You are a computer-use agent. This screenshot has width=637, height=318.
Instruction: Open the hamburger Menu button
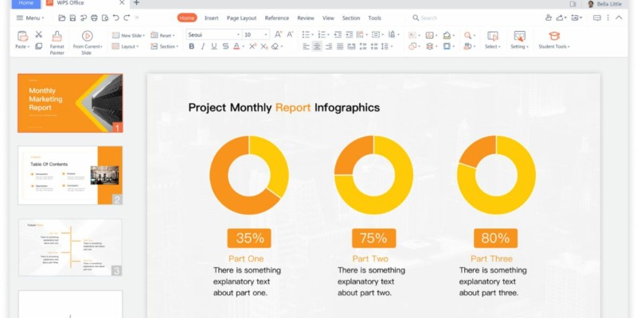pos(29,17)
